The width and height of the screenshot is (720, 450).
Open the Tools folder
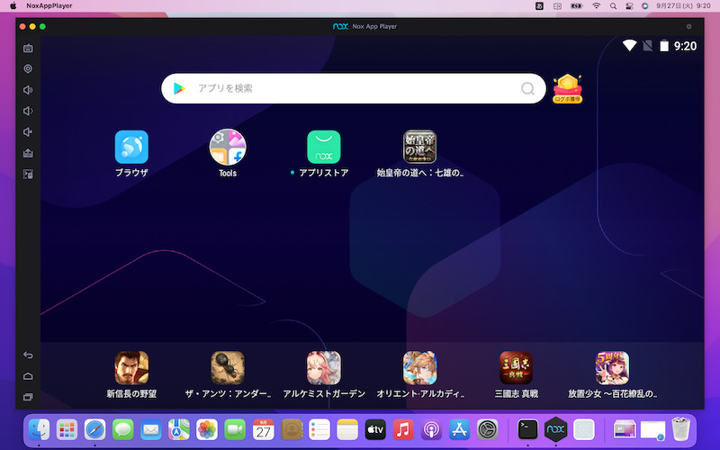228,147
